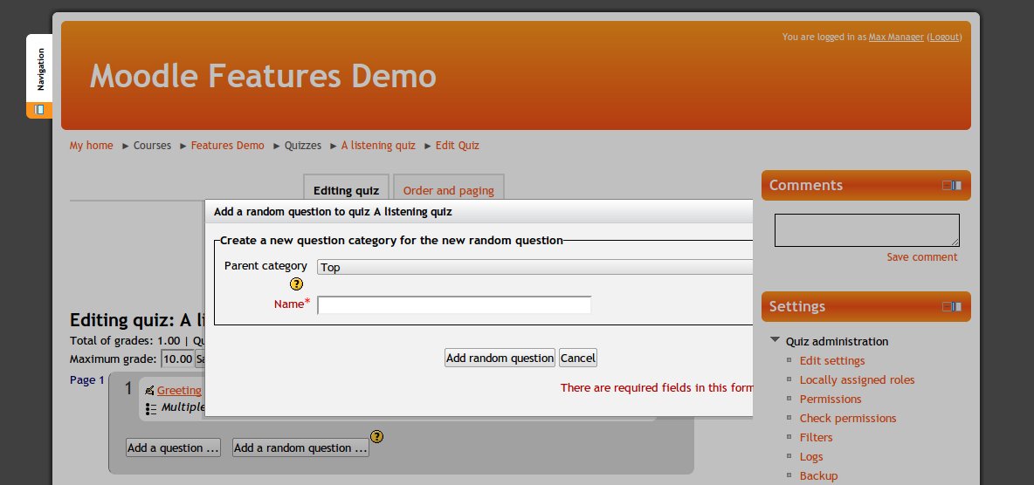Image resolution: width=1034 pixels, height=485 pixels.
Task: Switch to the Order and paging tab
Action: coord(448,190)
